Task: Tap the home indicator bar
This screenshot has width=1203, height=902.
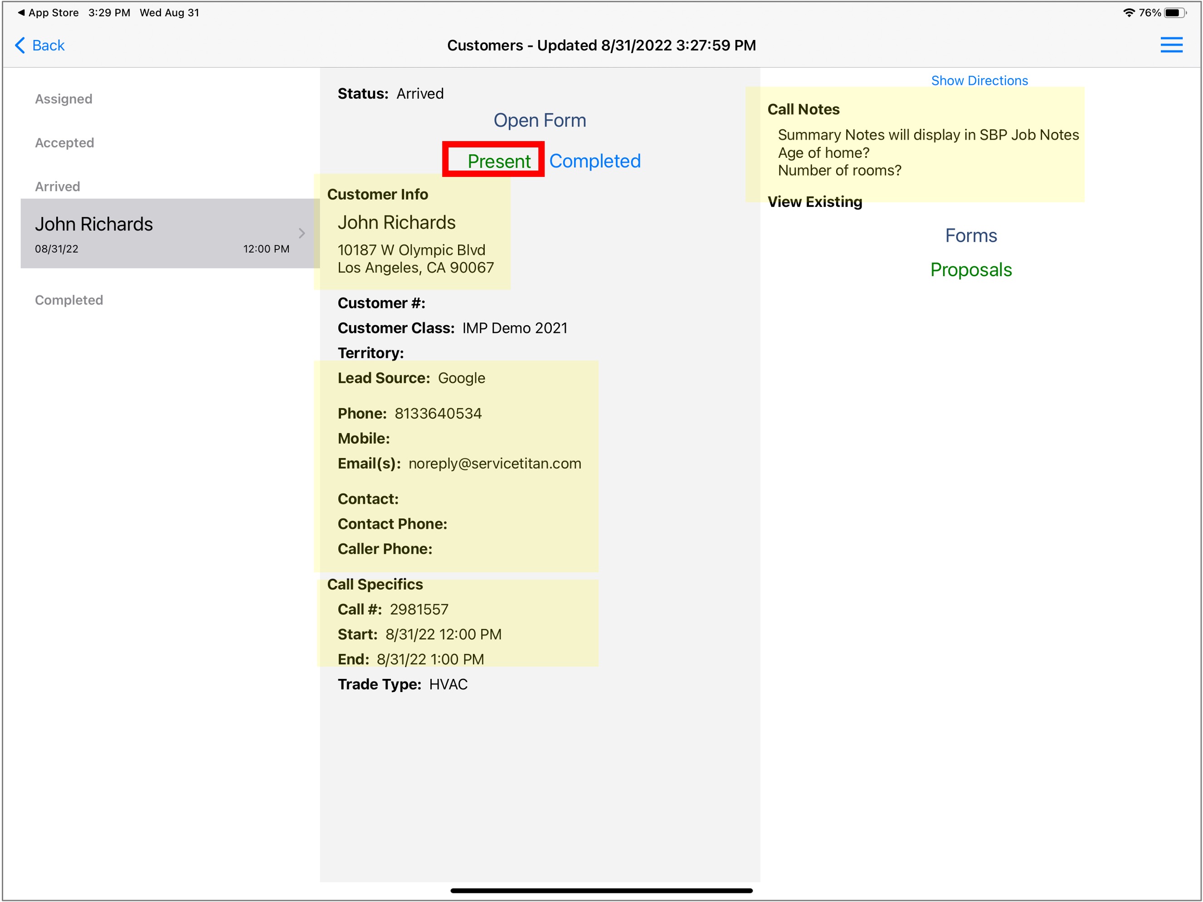Action: click(x=601, y=891)
